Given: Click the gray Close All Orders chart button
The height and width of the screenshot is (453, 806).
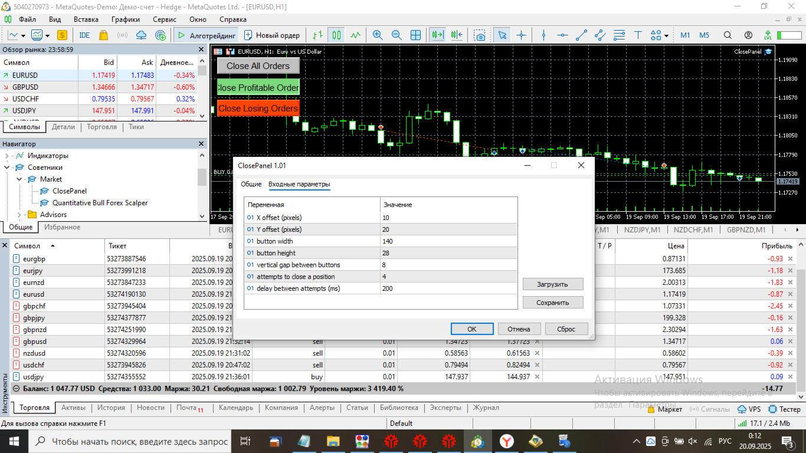Looking at the screenshot, I should click(258, 66).
